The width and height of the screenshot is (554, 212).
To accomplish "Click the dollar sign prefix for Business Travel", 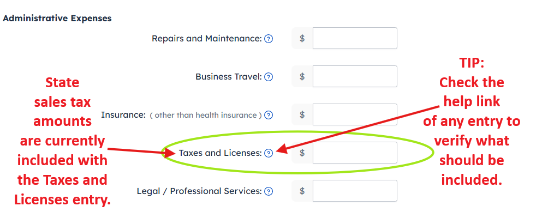I will coord(302,76).
